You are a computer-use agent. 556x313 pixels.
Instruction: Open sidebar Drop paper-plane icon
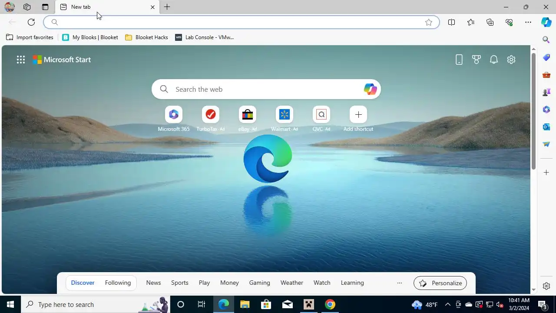coord(546,144)
